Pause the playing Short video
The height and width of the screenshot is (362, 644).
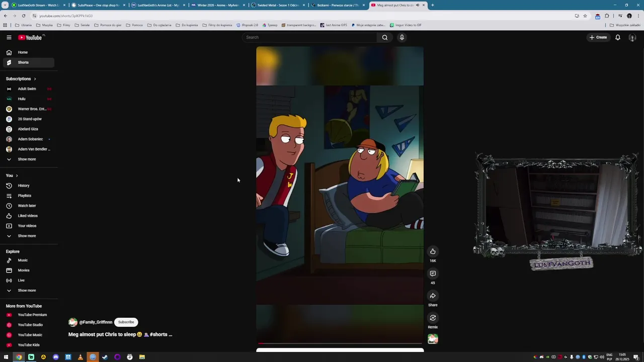[x=340, y=196]
